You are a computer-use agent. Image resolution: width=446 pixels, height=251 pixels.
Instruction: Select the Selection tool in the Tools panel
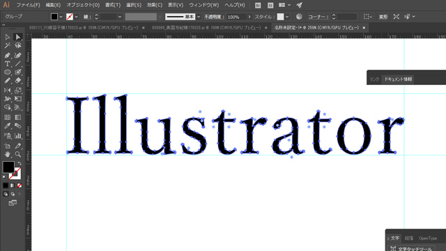[x=8, y=37]
